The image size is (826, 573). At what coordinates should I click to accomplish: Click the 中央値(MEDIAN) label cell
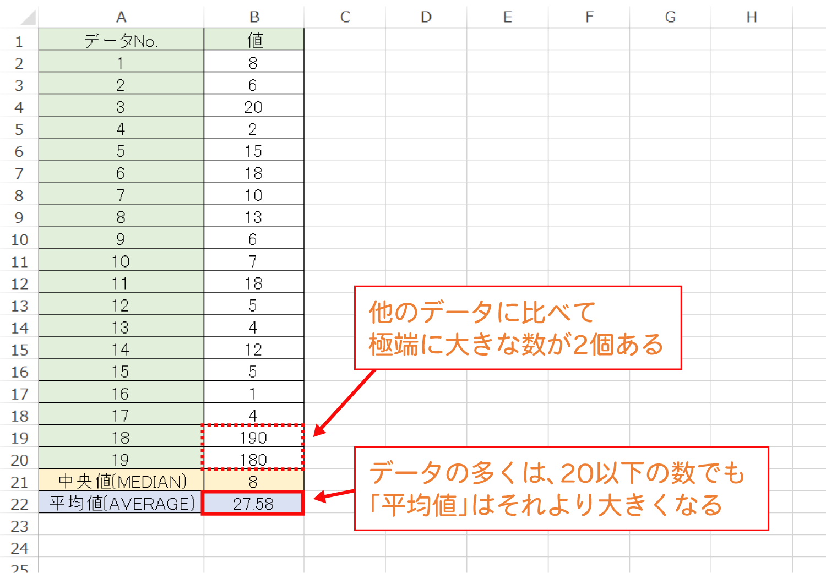click(121, 480)
